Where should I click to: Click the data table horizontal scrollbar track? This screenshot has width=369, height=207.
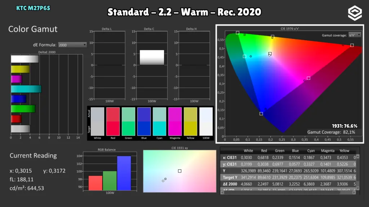(x=288, y=193)
